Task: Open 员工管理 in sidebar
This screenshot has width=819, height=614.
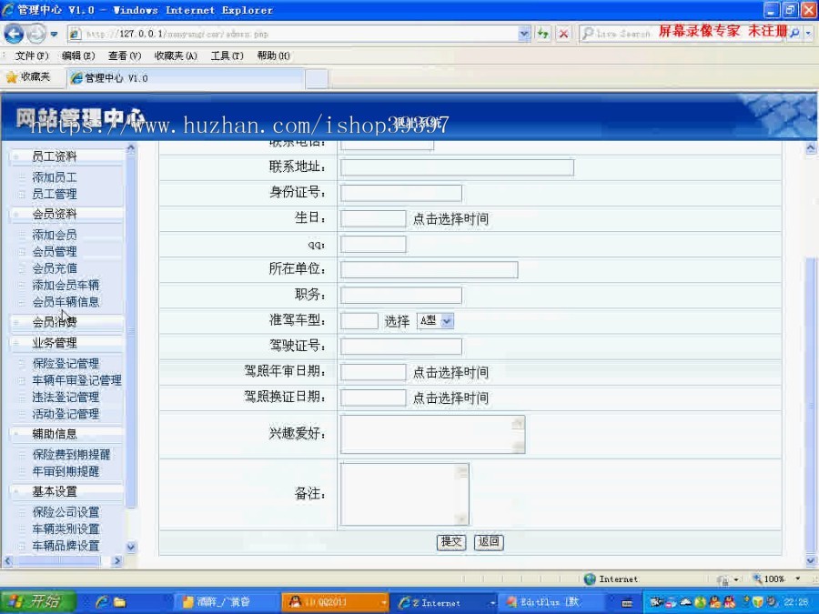Action: coord(55,195)
